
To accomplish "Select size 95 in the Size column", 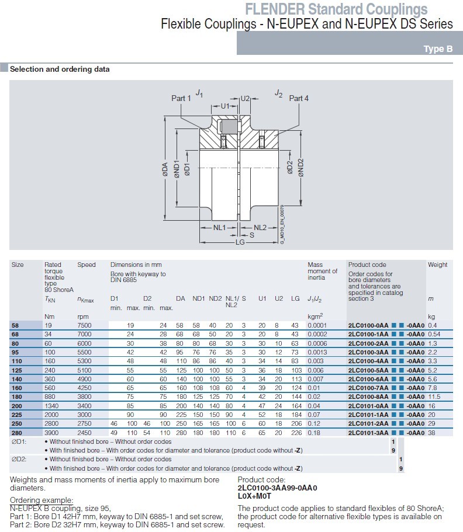I will click(x=15, y=352).
